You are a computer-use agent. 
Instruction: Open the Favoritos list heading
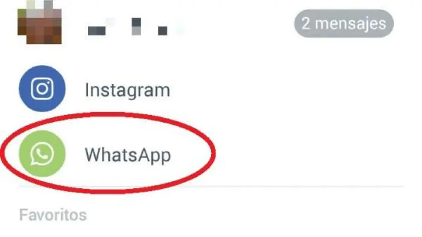53,215
